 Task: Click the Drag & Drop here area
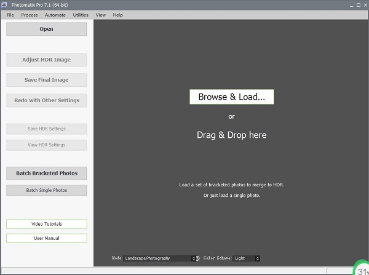[x=231, y=135]
